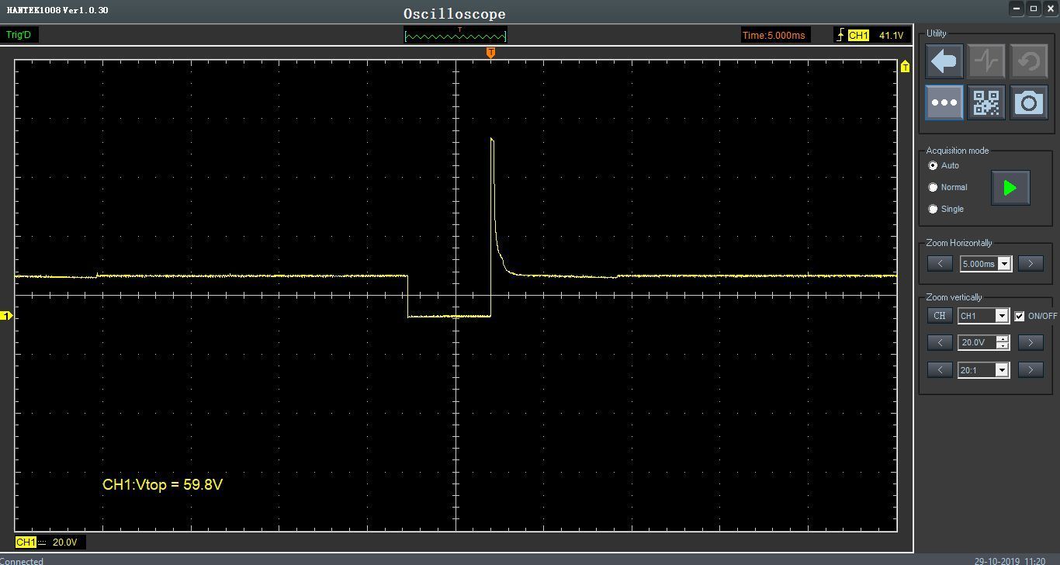
Task: Click the back arrow utility icon
Action: click(944, 61)
